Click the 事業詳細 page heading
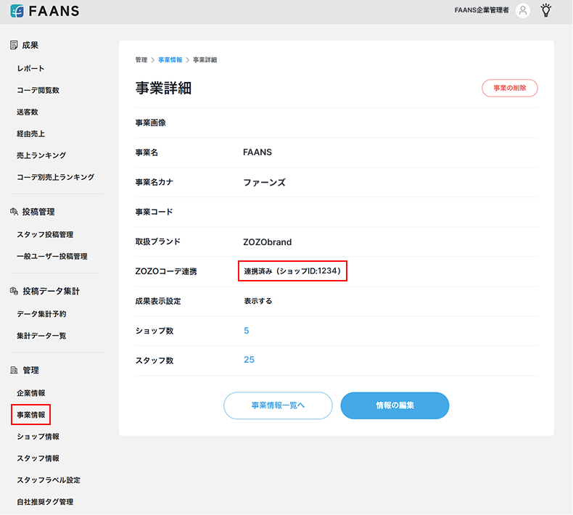Viewport: 573px width, 515px height. pos(163,88)
